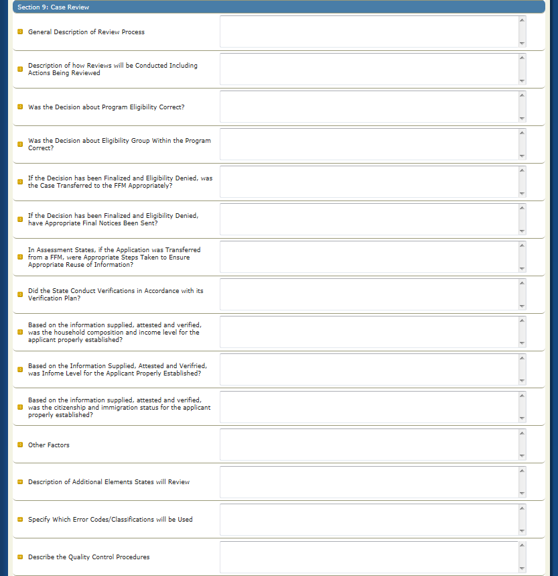Click the 'Other Factors' label text

pos(49,445)
